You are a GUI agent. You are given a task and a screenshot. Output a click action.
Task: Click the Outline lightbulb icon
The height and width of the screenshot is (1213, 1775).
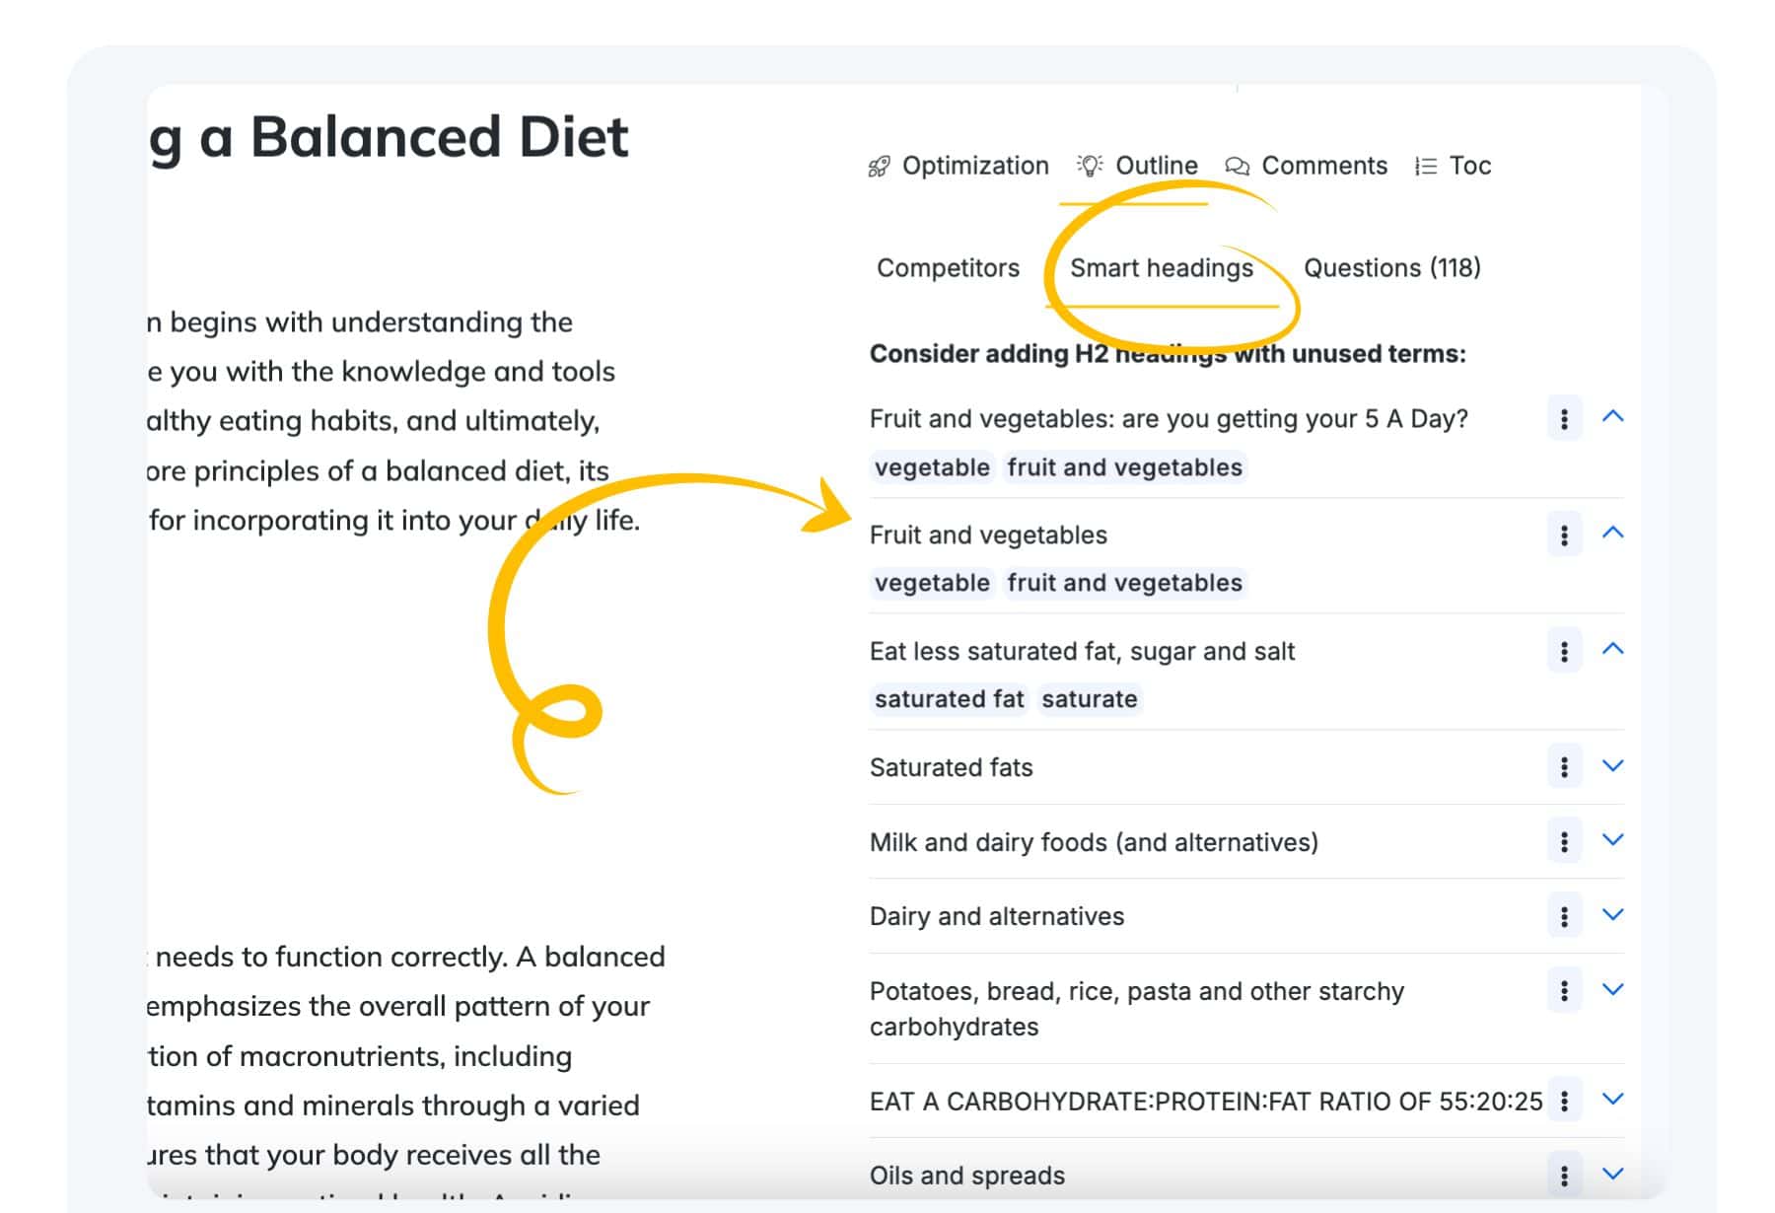click(1090, 166)
